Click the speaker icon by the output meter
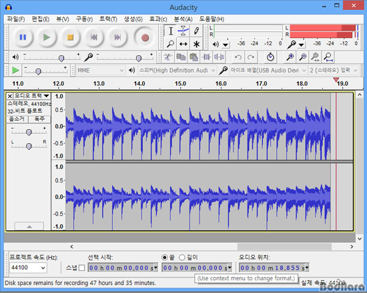 click(216, 44)
